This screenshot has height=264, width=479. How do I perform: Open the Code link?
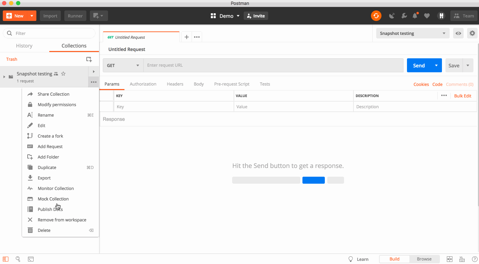(x=437, y=84)
